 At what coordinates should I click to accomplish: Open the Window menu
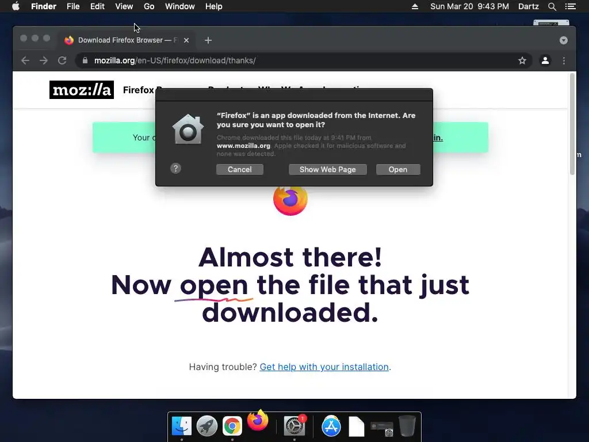tap(180, 6)
